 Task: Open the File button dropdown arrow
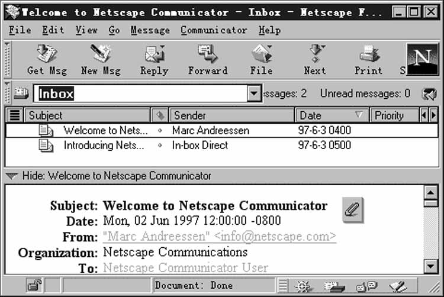pos(269,47)
